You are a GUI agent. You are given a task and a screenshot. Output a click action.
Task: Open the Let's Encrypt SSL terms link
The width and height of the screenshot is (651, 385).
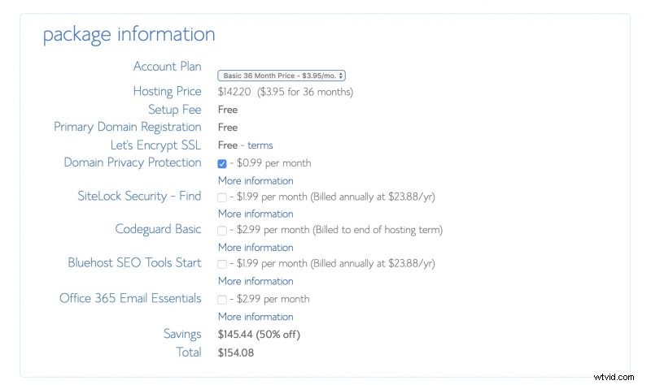260,145
